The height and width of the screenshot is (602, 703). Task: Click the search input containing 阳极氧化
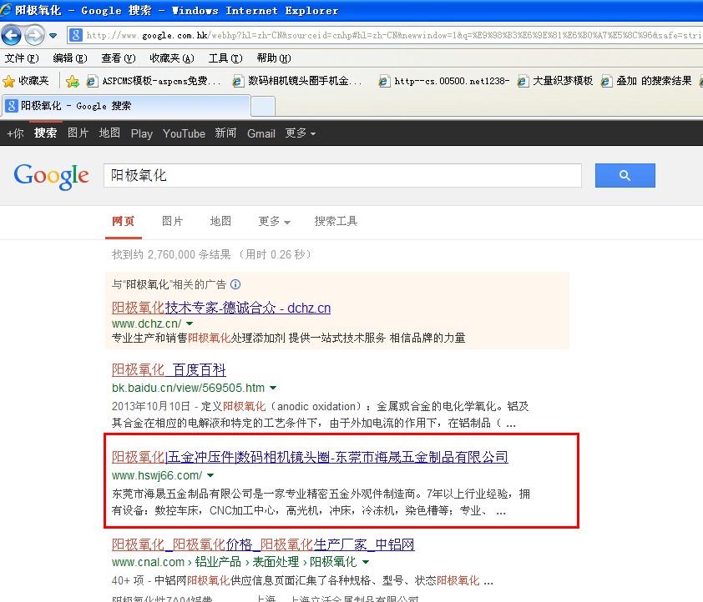pos(342,175)
